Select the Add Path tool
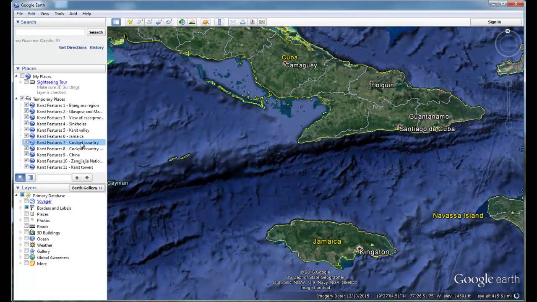537x302 pixels. coord(149,22)
